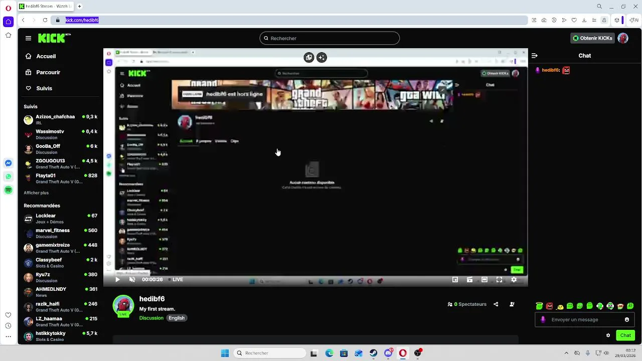This screenshot has height=361, width=642.
Task: Open WhatsApp in the Opera sidebar
Action: [8, 176]
